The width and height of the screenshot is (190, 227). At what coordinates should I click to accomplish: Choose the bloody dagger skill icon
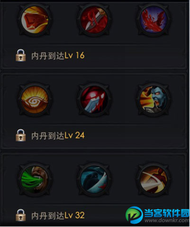(94, 20)
